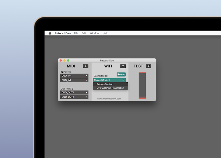This screenshot has height=158, width=221.
Task: Click the RetouchDuo window title bar text
Action: coord(107,60)
